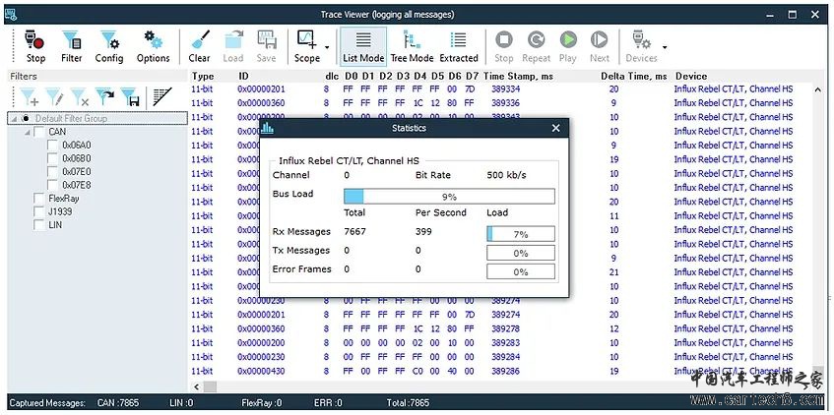The image size is (834, 415).
Task: Open the Config tool
Action: [109, 47]
